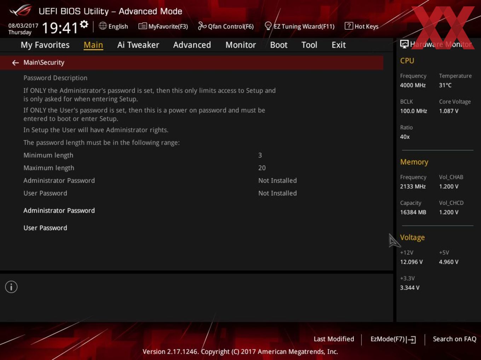
Task: Click the Voltage section heading
Action: tap(412, 238)
